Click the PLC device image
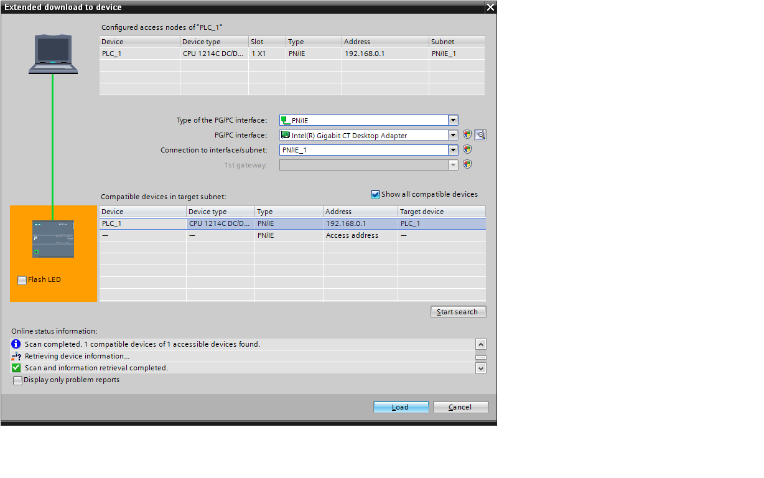Image resolution: width=764 pixels, height=478 pixels. coord(54,238)
